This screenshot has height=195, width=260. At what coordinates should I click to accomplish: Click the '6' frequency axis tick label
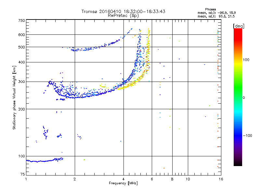(152, 179)
